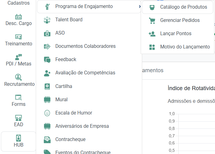This screenshot has height=154, width=215.
Task: Go to the Treinamento sidebar section
Action: (x=19, y=40)
